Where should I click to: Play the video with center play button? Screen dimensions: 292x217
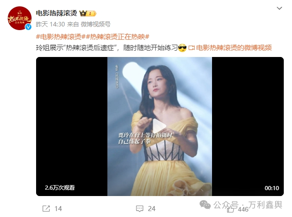click(159, 126)
